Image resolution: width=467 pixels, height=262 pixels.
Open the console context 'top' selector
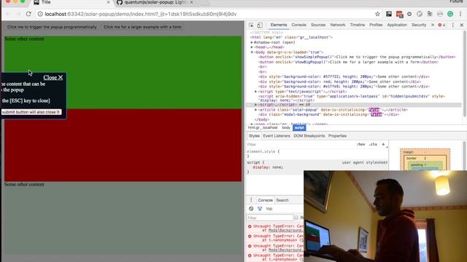tap(269, 209)
